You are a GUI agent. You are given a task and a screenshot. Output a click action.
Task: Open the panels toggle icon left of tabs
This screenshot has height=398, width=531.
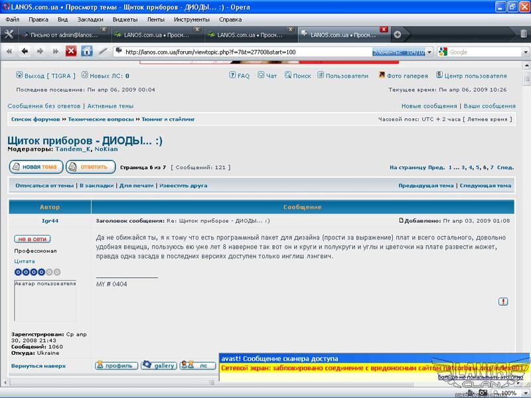[x=9, y=34]
